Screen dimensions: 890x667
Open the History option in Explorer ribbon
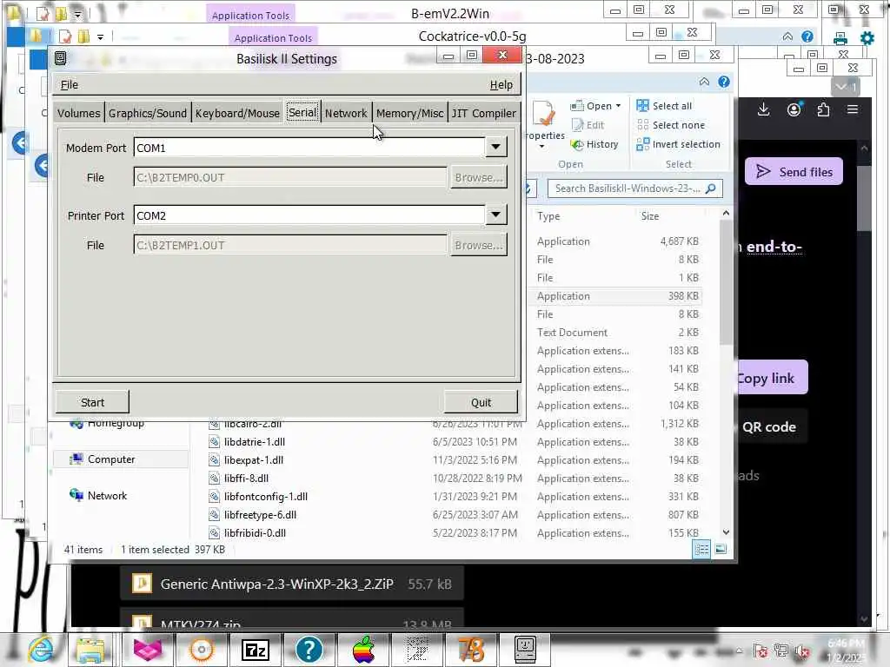coord(594,144)
